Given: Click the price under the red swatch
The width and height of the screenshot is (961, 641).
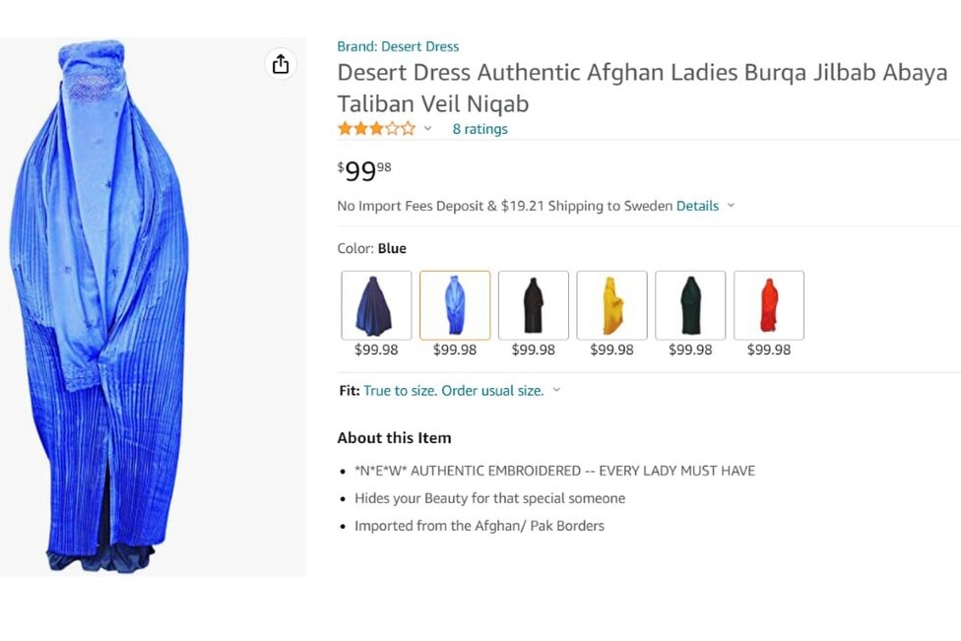Looking at the screenshot, I should coord(769,350).
